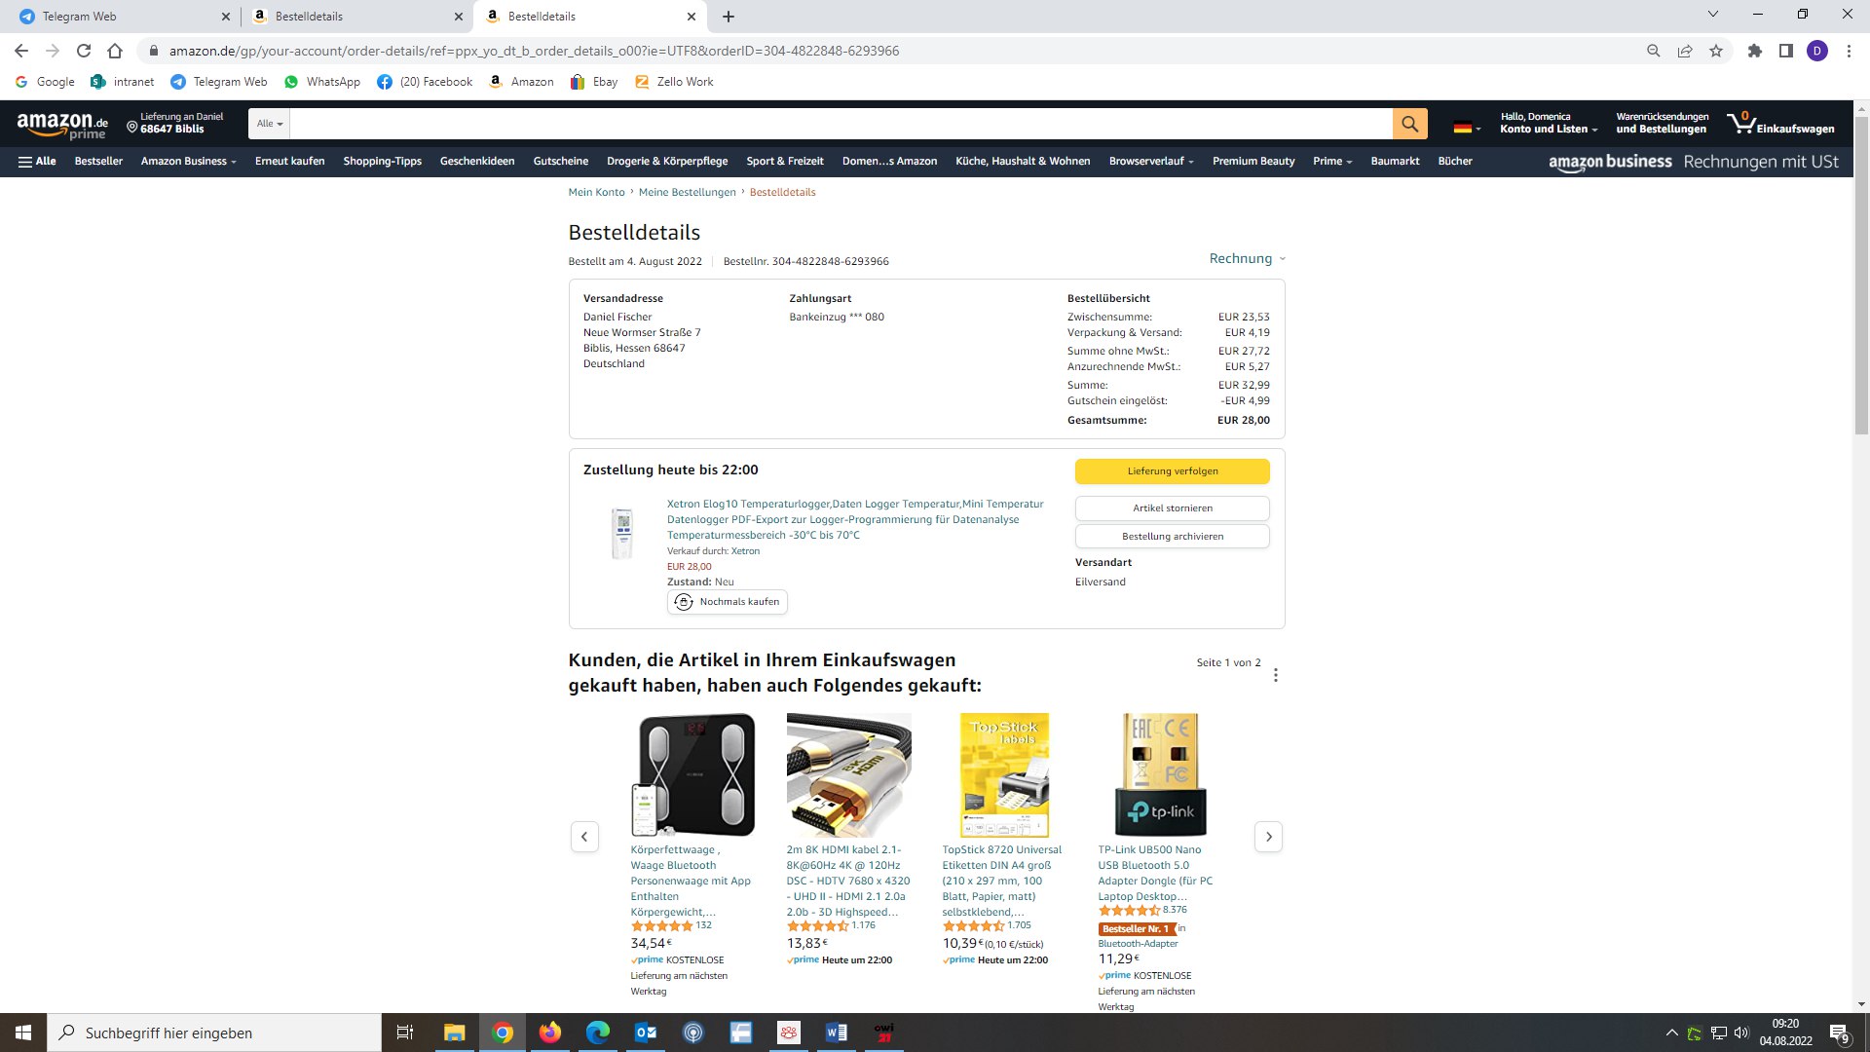Click the Amazon.de prime logo
This screenshot has width=1870, height=1052.
(x=62, y=125)
